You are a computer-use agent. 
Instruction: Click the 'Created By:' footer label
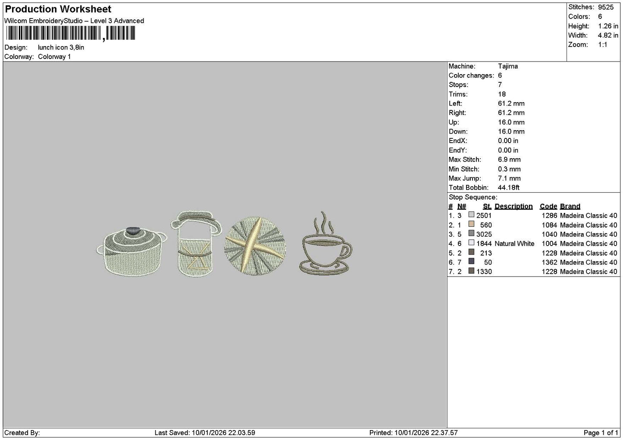tap(22, 433)
